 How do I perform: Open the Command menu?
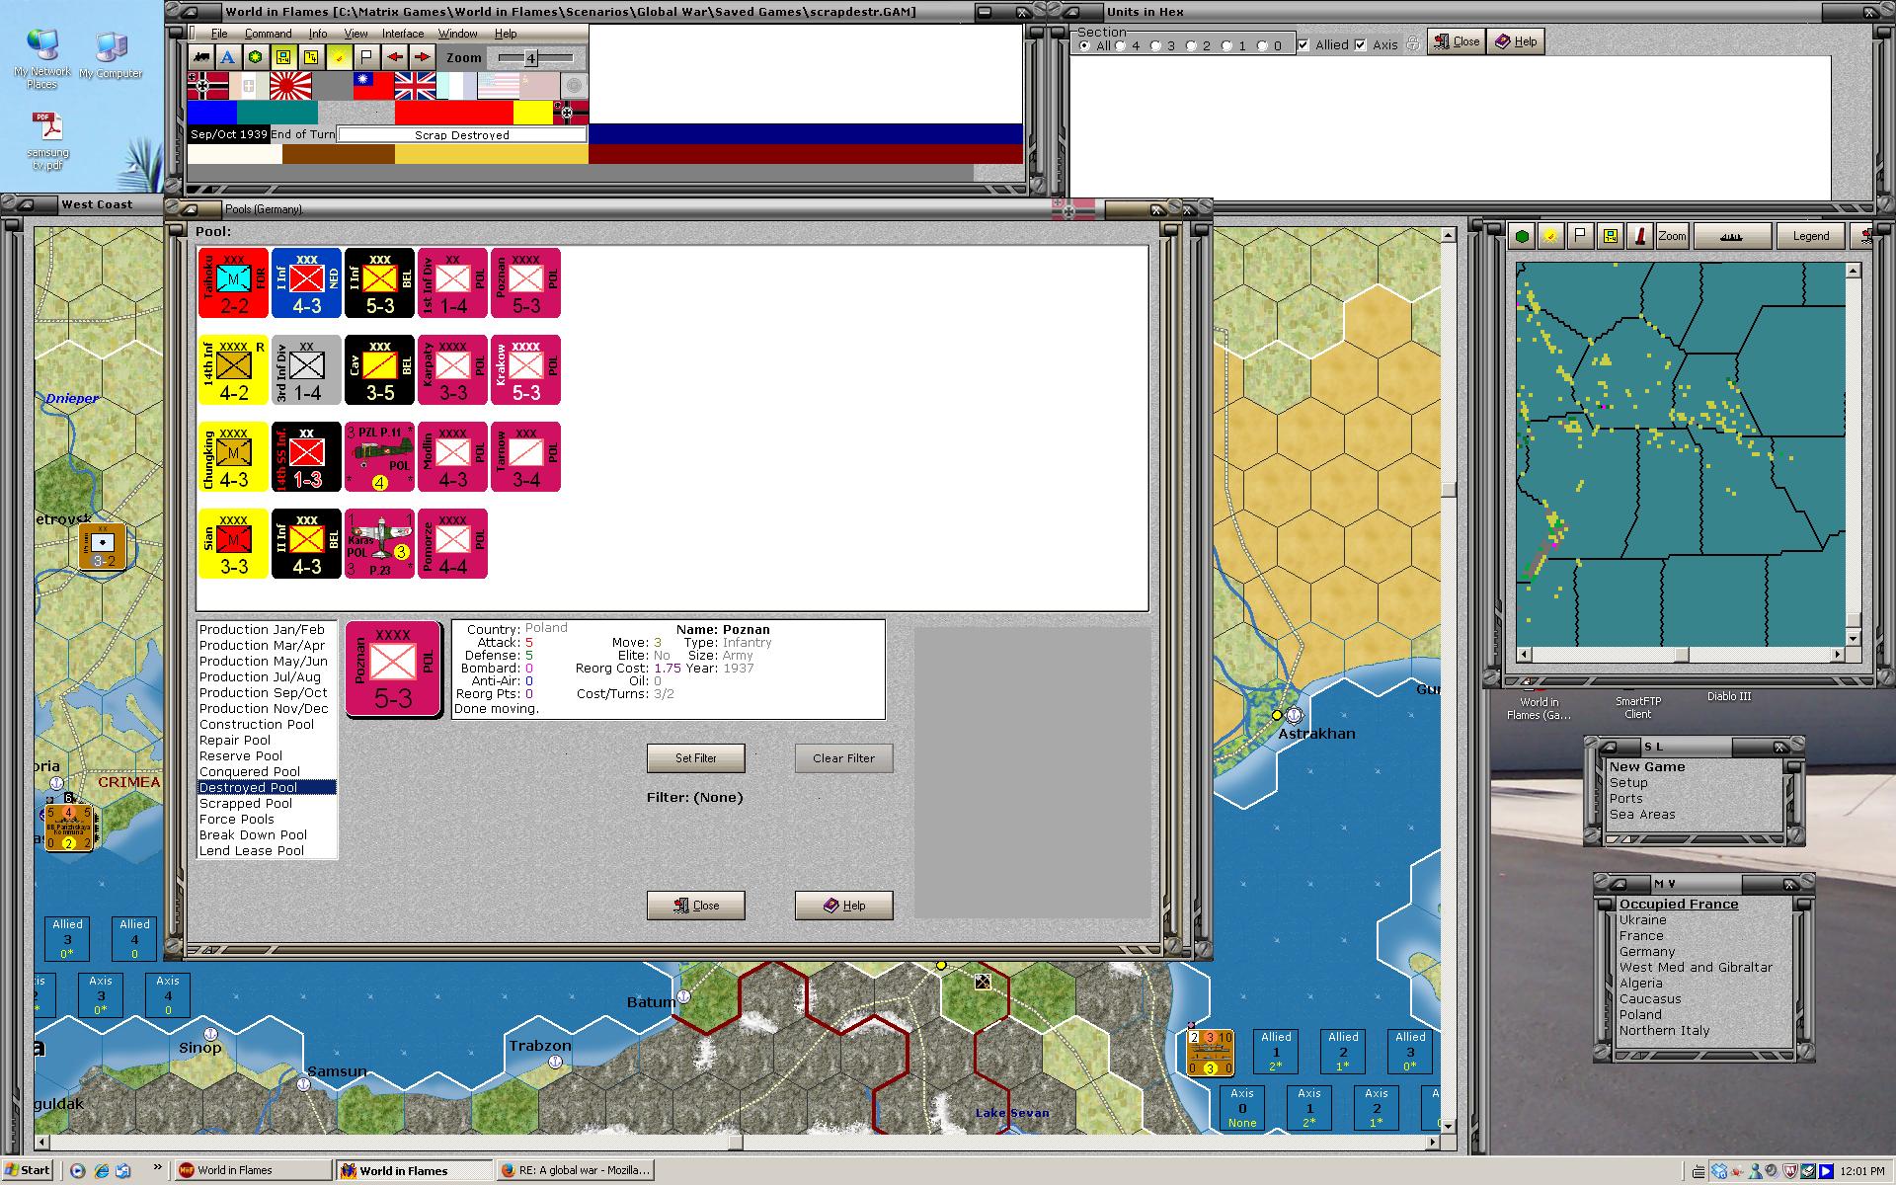[268, 34]
